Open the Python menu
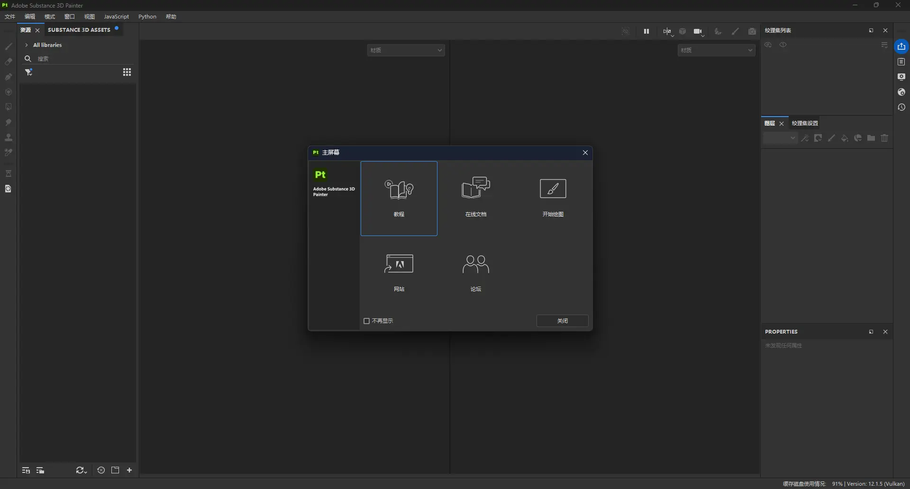Viewport: 910px width, 489px height. (147, 17)
